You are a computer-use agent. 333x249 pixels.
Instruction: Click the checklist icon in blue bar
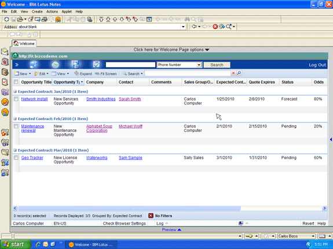tap(96, 65)
